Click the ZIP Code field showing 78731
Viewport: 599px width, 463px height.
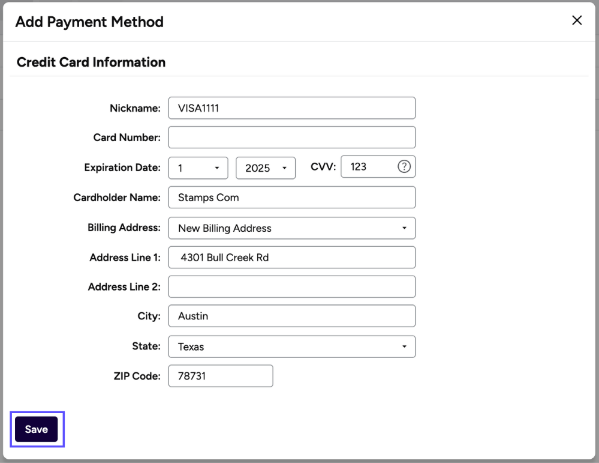pos(220,376)
